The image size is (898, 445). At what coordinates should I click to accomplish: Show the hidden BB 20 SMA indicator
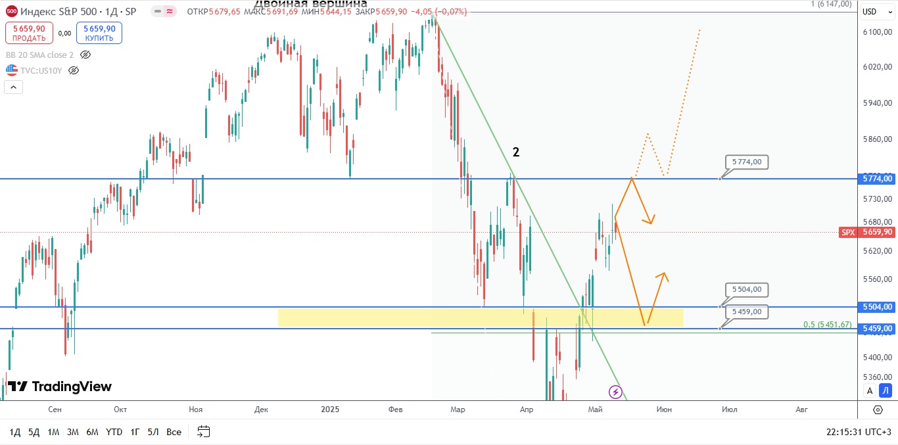tap(85, 55)
